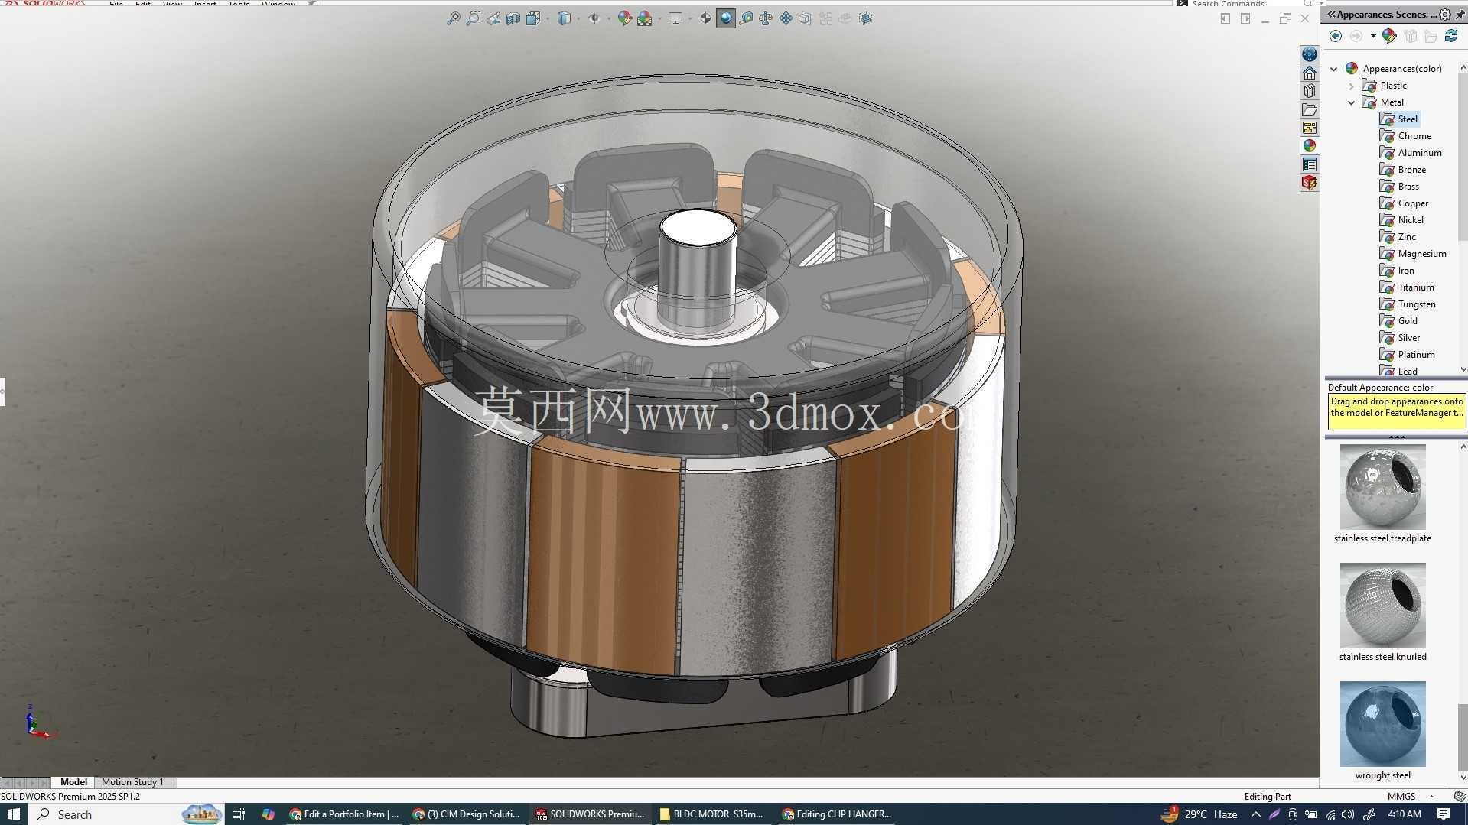Collapse the Appearances(color) tree node
Viewport: 1468px width, 825px height.
[1334, 69]
